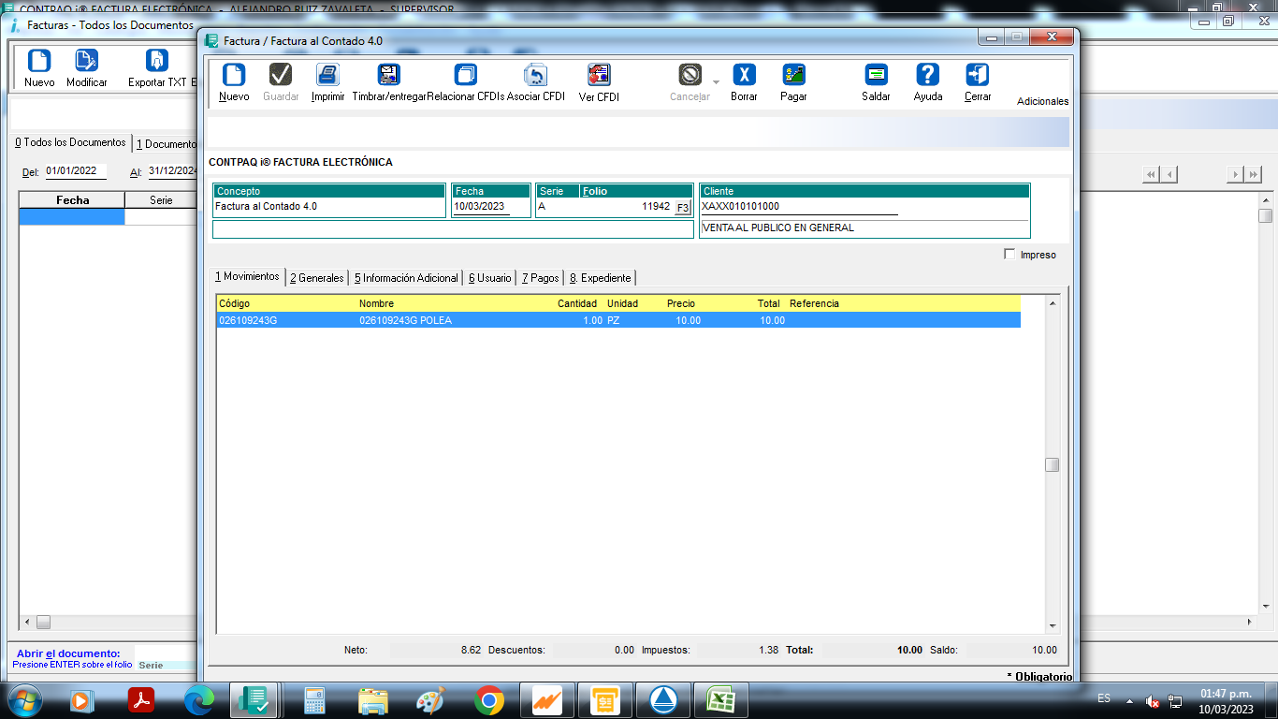The image size is (1278, 719).
Task: Click the movements list scroll up arrow
Action: (1053, 303)
